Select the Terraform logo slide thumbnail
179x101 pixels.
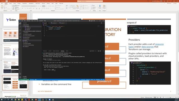tap(15, 20)
